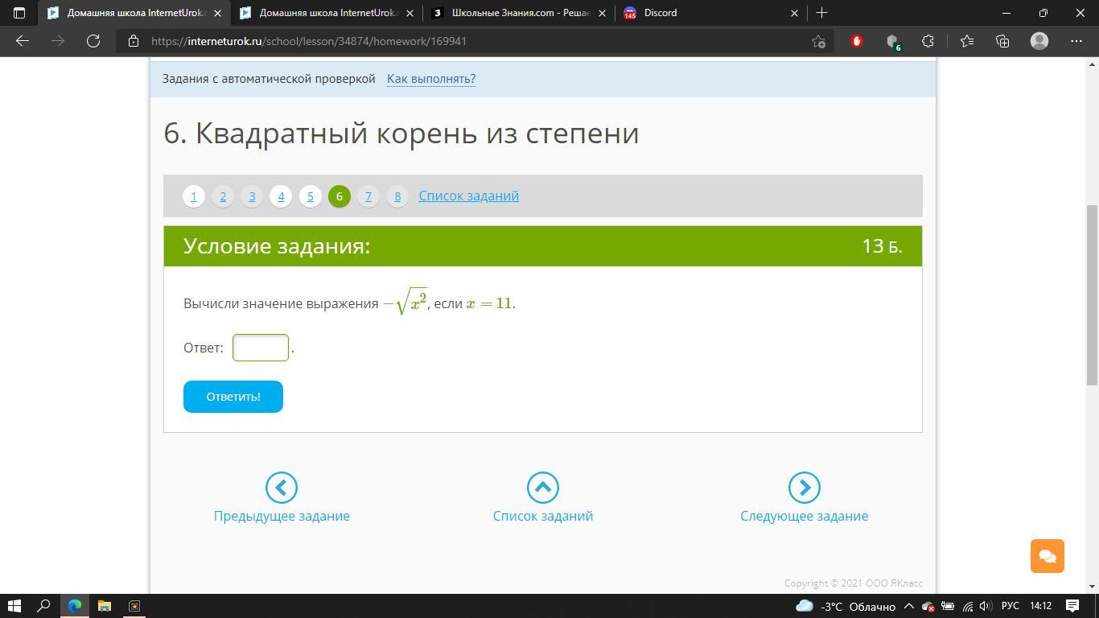
Task: Open the browser profile avatar
Action: [1039, 41]
